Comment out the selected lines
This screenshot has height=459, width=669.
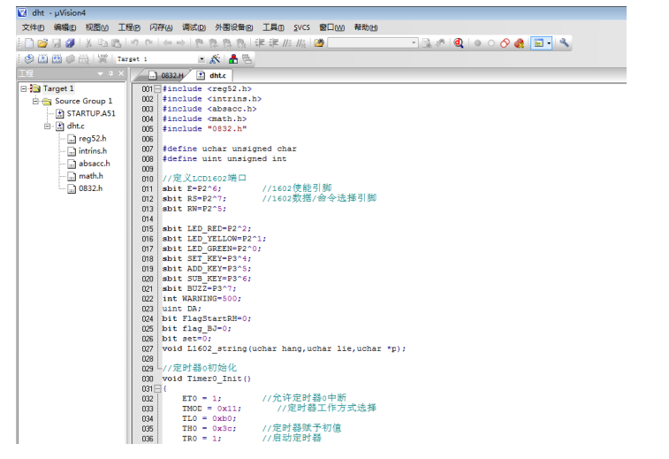pos(287,43)
